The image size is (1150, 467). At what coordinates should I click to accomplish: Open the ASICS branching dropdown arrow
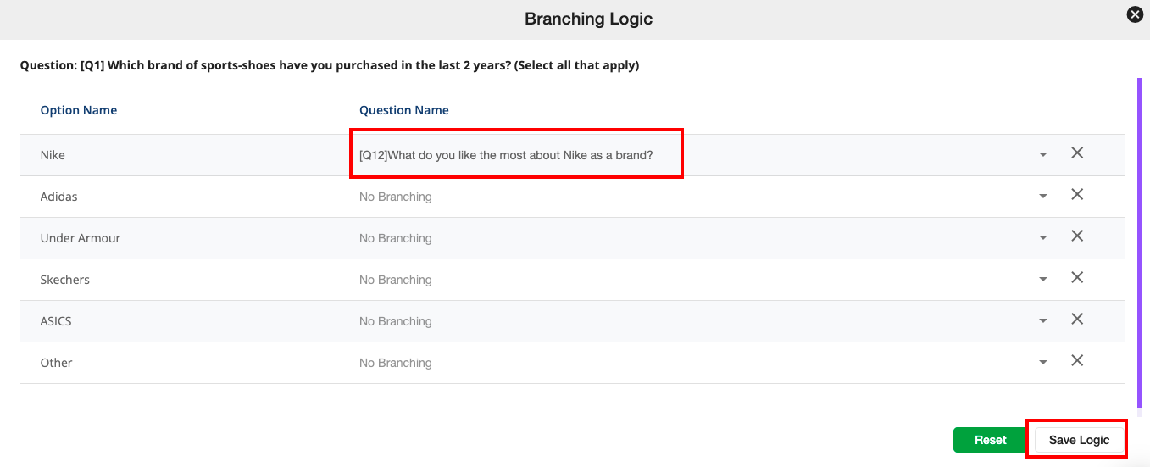[x=1043, y=321]
